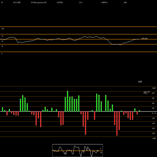Screen dimensions: 157x157
Task: Click the value 16 beside mini chart
Action: pyautogui.click(x=101, y=153)
